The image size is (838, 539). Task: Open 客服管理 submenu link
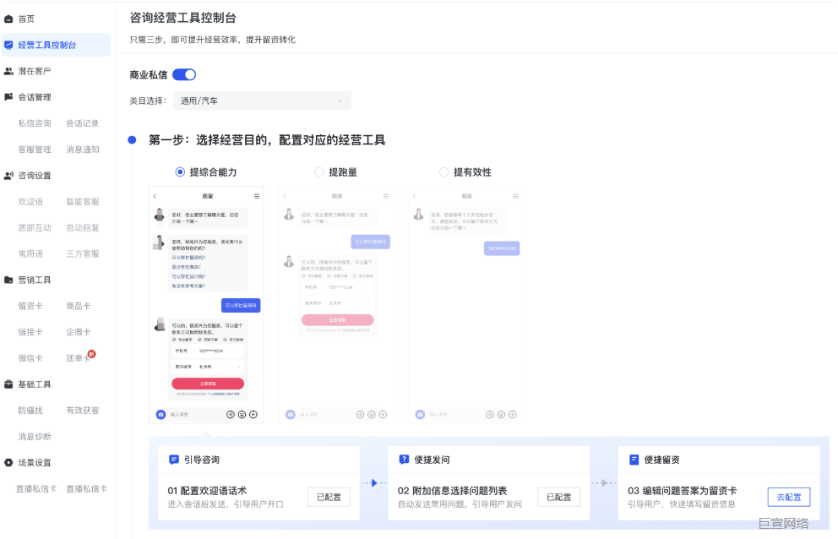pyautogui.click(x=35, y=150)
